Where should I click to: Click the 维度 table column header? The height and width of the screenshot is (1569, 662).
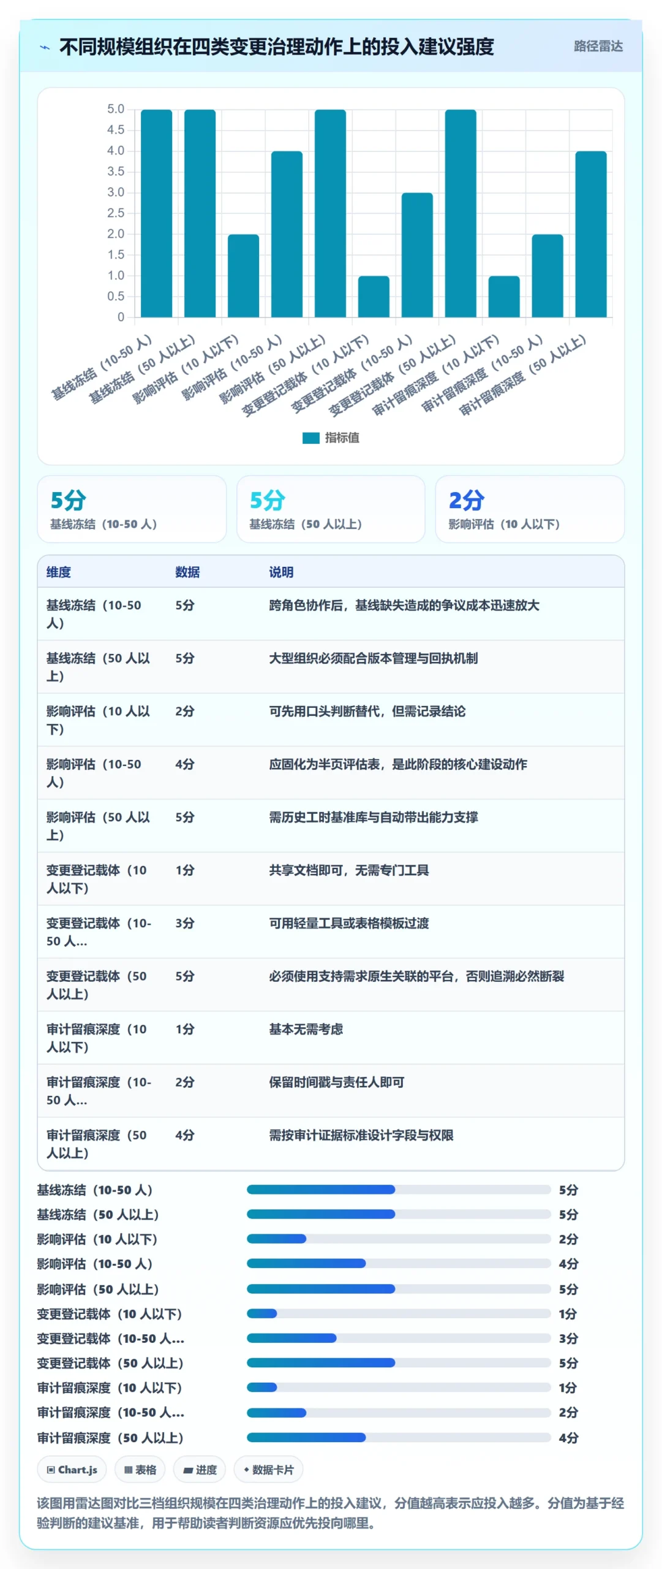click(x=59, y=572)
